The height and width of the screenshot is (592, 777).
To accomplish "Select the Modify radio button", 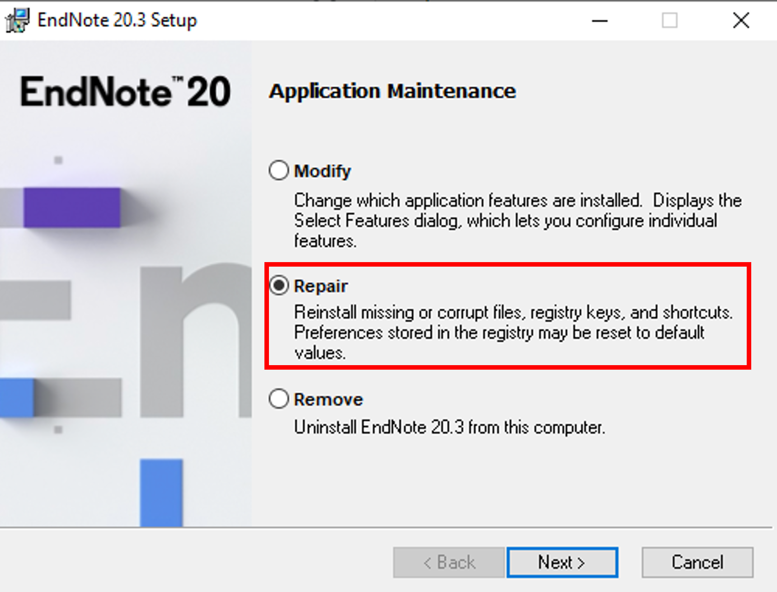I will coord(278,170).
